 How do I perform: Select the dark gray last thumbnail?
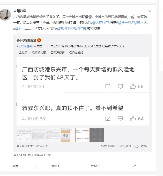[x=97, y=135]
